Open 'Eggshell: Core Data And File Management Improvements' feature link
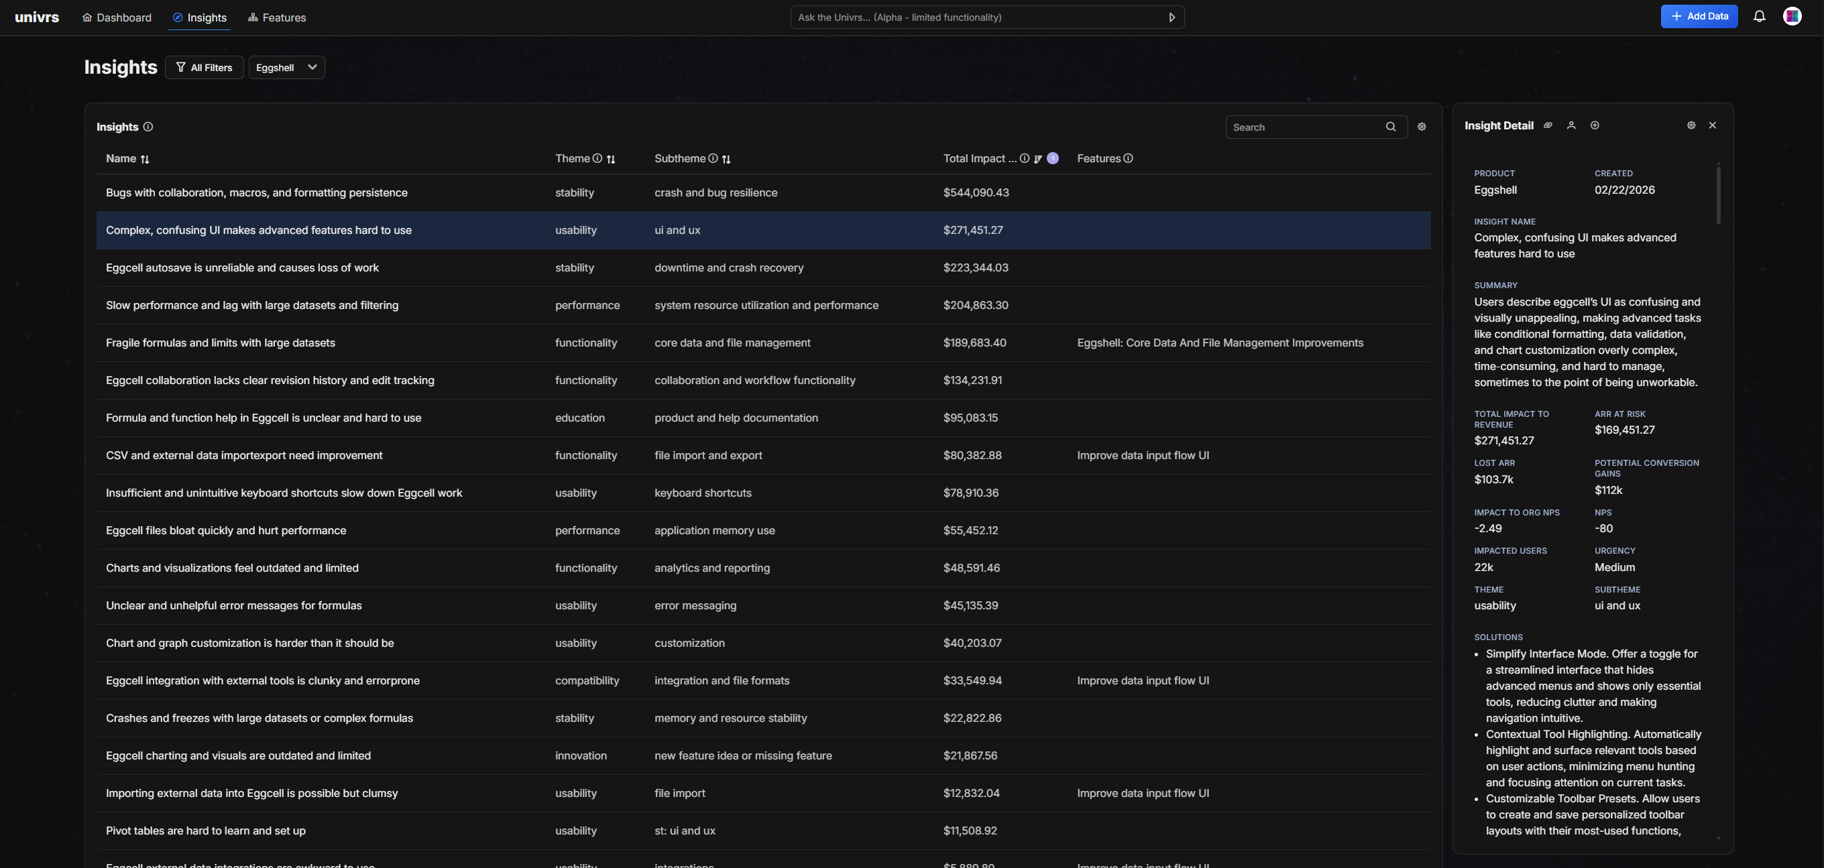This screenshot has height=868, width=1824. [1219, 343]
